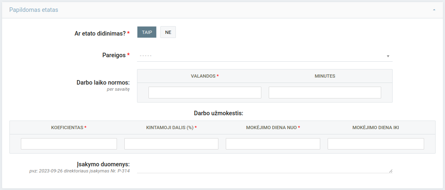Image resolution: width=445 pixels, height=190 pixels.
Task: Click the 'Ar etato didinimas?' label
Action: point(100,34)
